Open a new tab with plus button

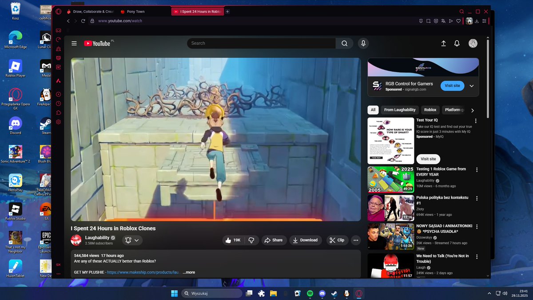point(227,12)
